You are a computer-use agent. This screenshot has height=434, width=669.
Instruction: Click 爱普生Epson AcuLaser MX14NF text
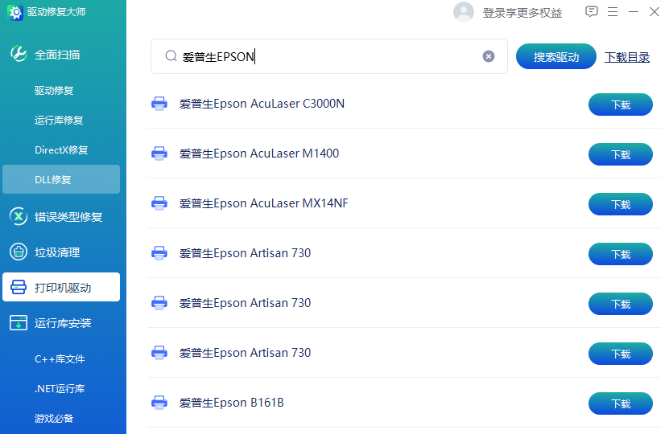coord(263,203)
